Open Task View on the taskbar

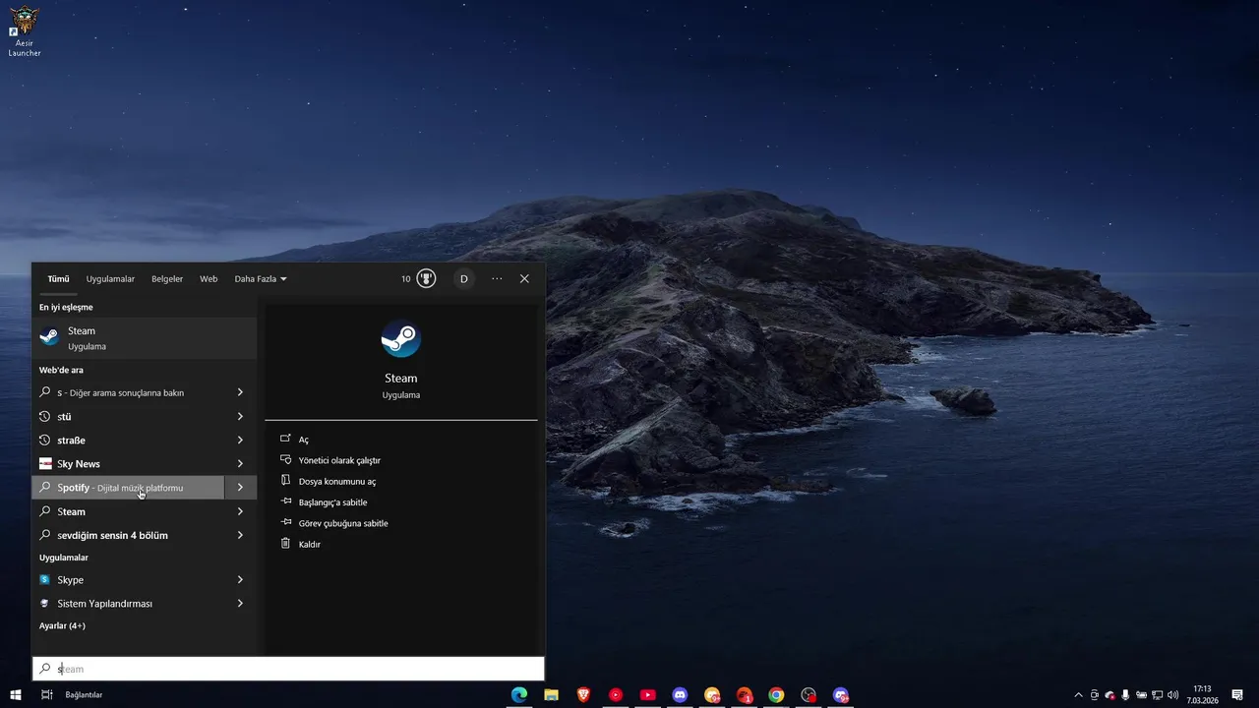tap(46, 695)
